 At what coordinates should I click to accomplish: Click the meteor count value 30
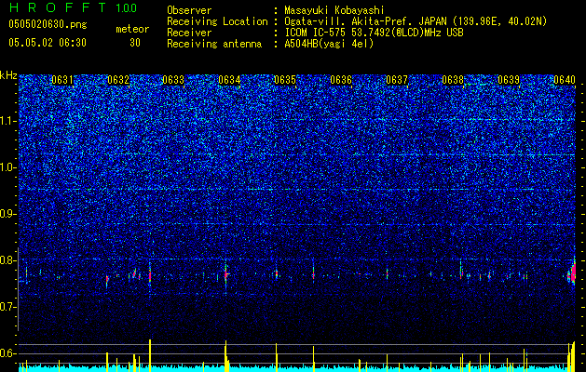135,43
